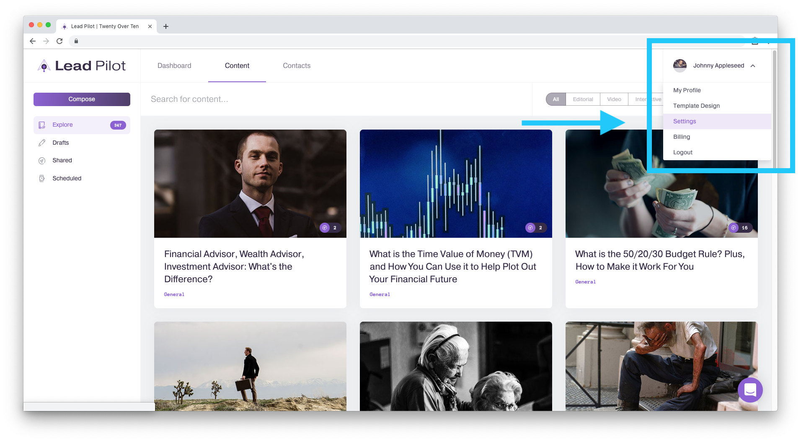Click the browser reload icon

point(59,41)
